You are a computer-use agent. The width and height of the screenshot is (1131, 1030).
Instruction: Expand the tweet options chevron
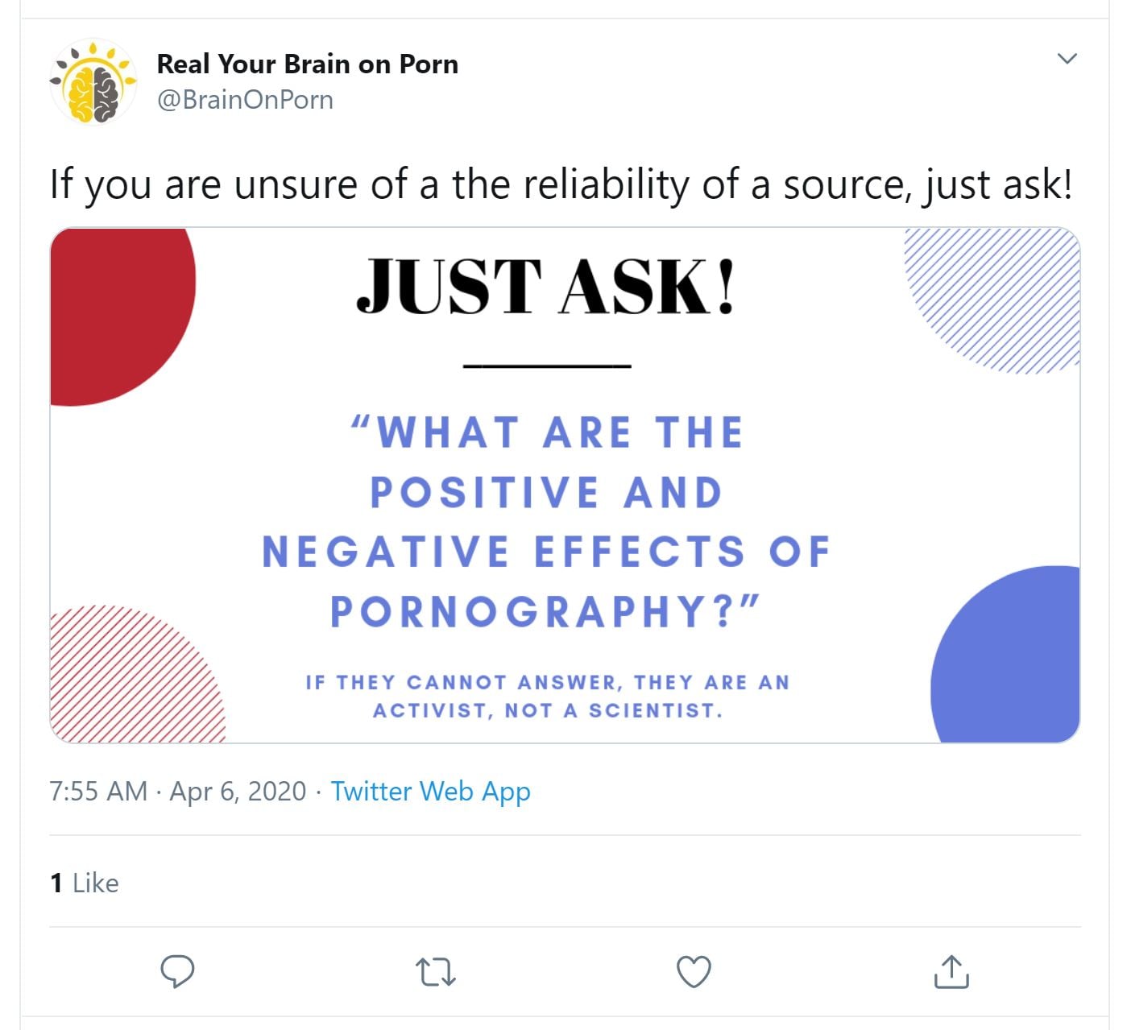coord(1067,59)
